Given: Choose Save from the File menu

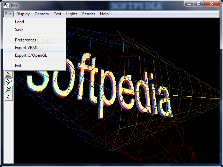Looking at the screenshot, I should point(34,30).
